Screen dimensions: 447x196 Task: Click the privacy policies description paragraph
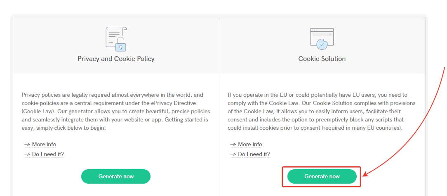pos(116,111)
